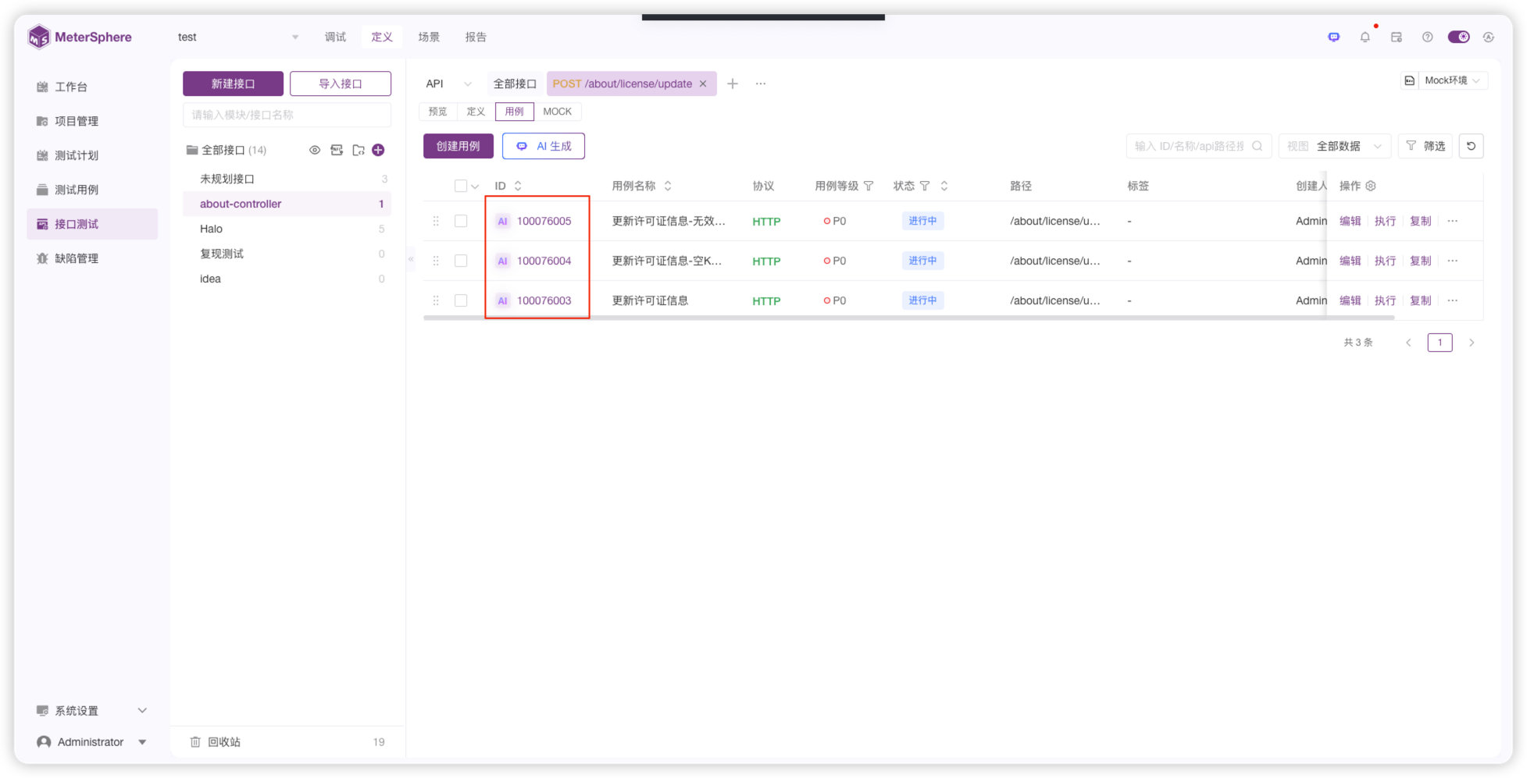This screenshot has height=778, width=1527.
Task: Open the API protocol dropdown
Action: [x=448, y=83]
